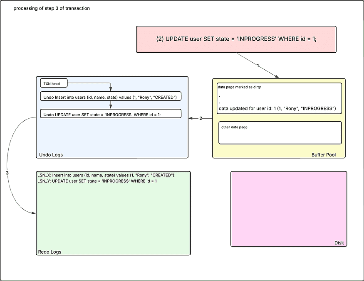Click the 'data page marked as dirty' text
The image size is (364, 281).
(239, 87)
